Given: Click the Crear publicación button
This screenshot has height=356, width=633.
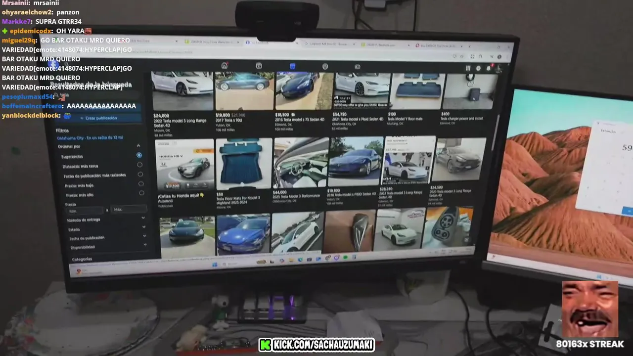Looking at the screenshot, I should pos(98,118).
